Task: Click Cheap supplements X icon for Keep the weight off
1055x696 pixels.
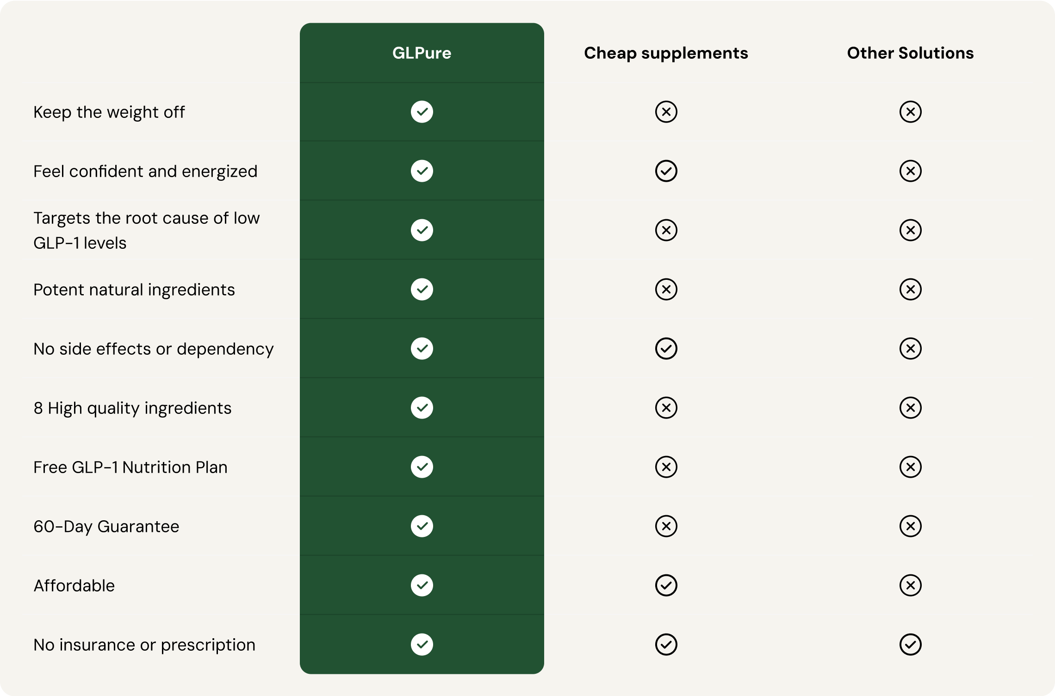Action: tap(666, 112)
